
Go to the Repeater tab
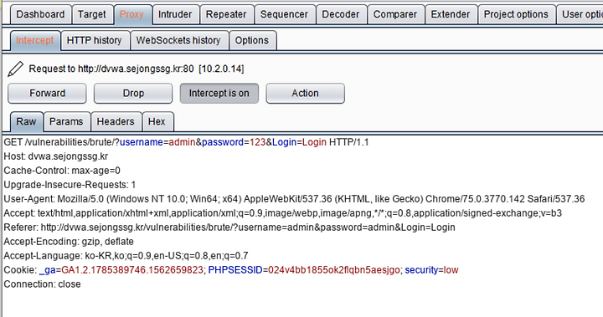point(226,14)
